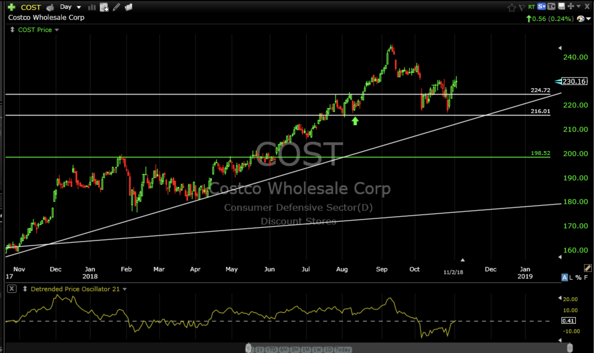Open the folder chart templates icon

tap(129, 7)
